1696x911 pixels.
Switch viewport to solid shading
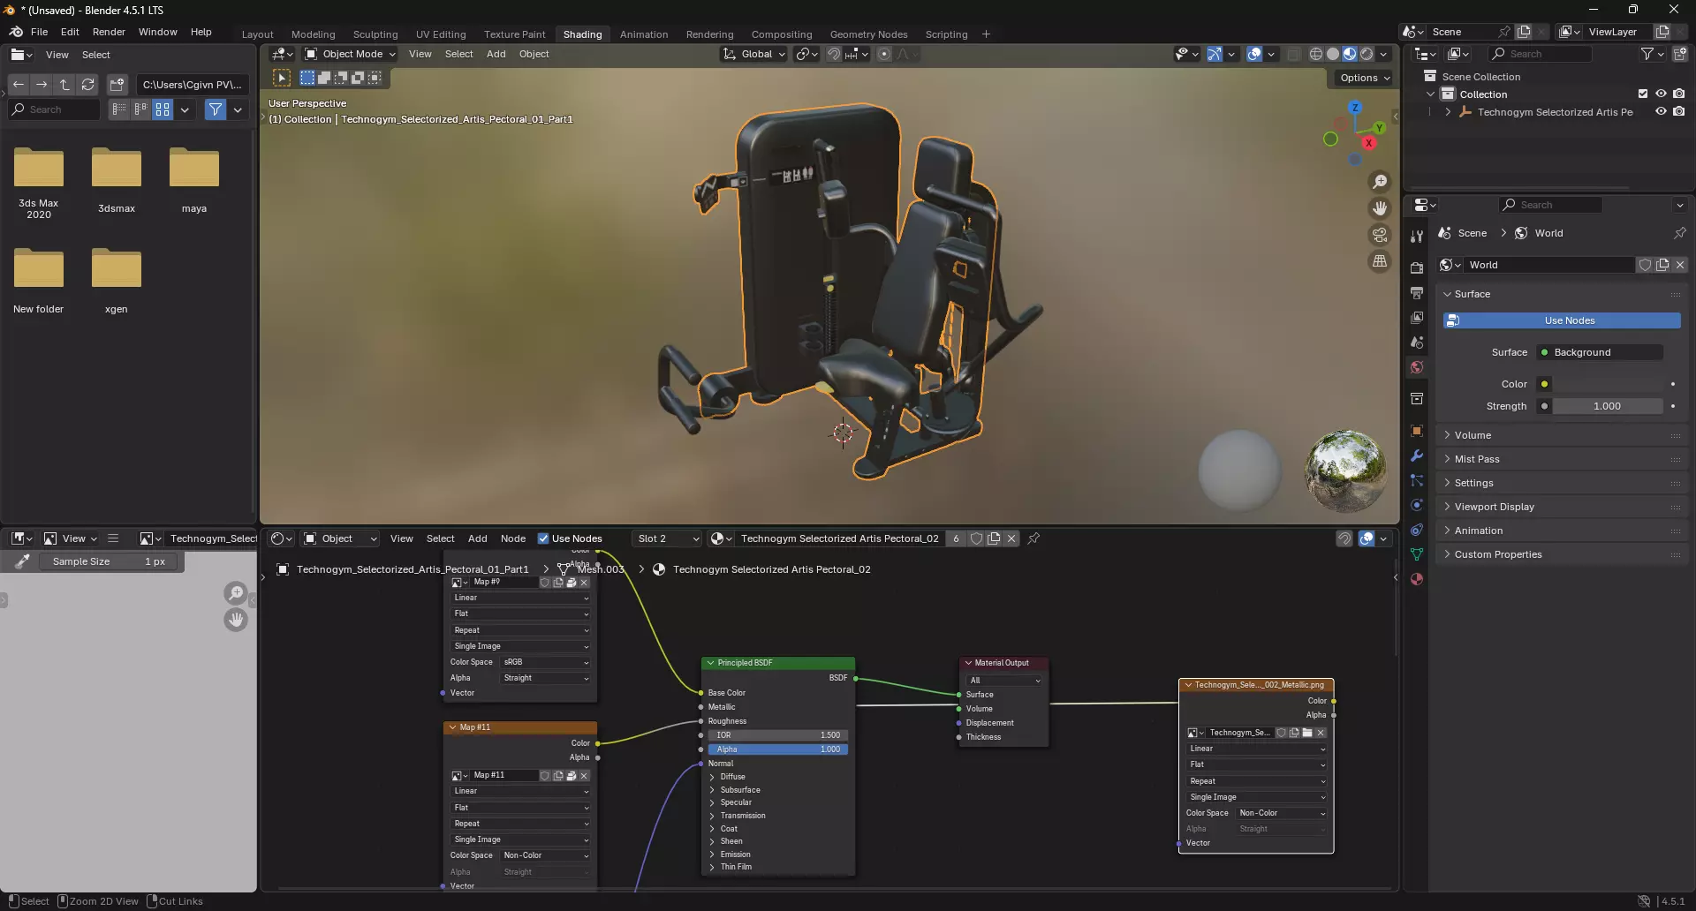(x=1333, y=54)
